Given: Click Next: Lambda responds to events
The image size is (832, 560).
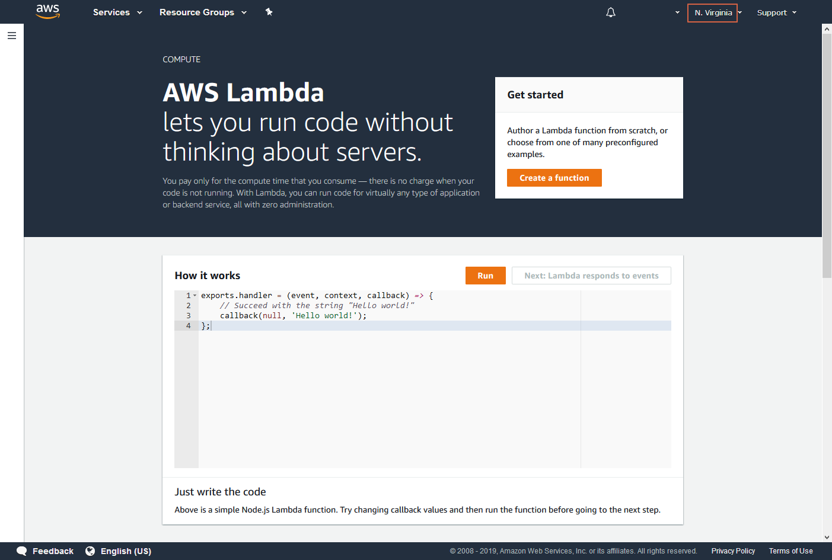Looking at the screenshot, I should tap(591, 276).
